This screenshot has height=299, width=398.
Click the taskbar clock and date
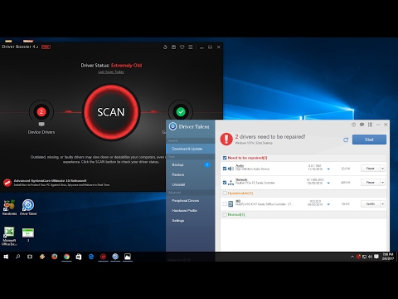[x=388, y=257]
